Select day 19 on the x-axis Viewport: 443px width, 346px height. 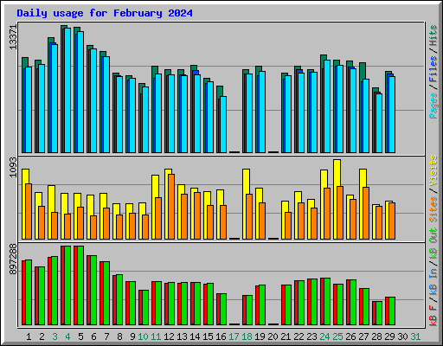(260, 336)
